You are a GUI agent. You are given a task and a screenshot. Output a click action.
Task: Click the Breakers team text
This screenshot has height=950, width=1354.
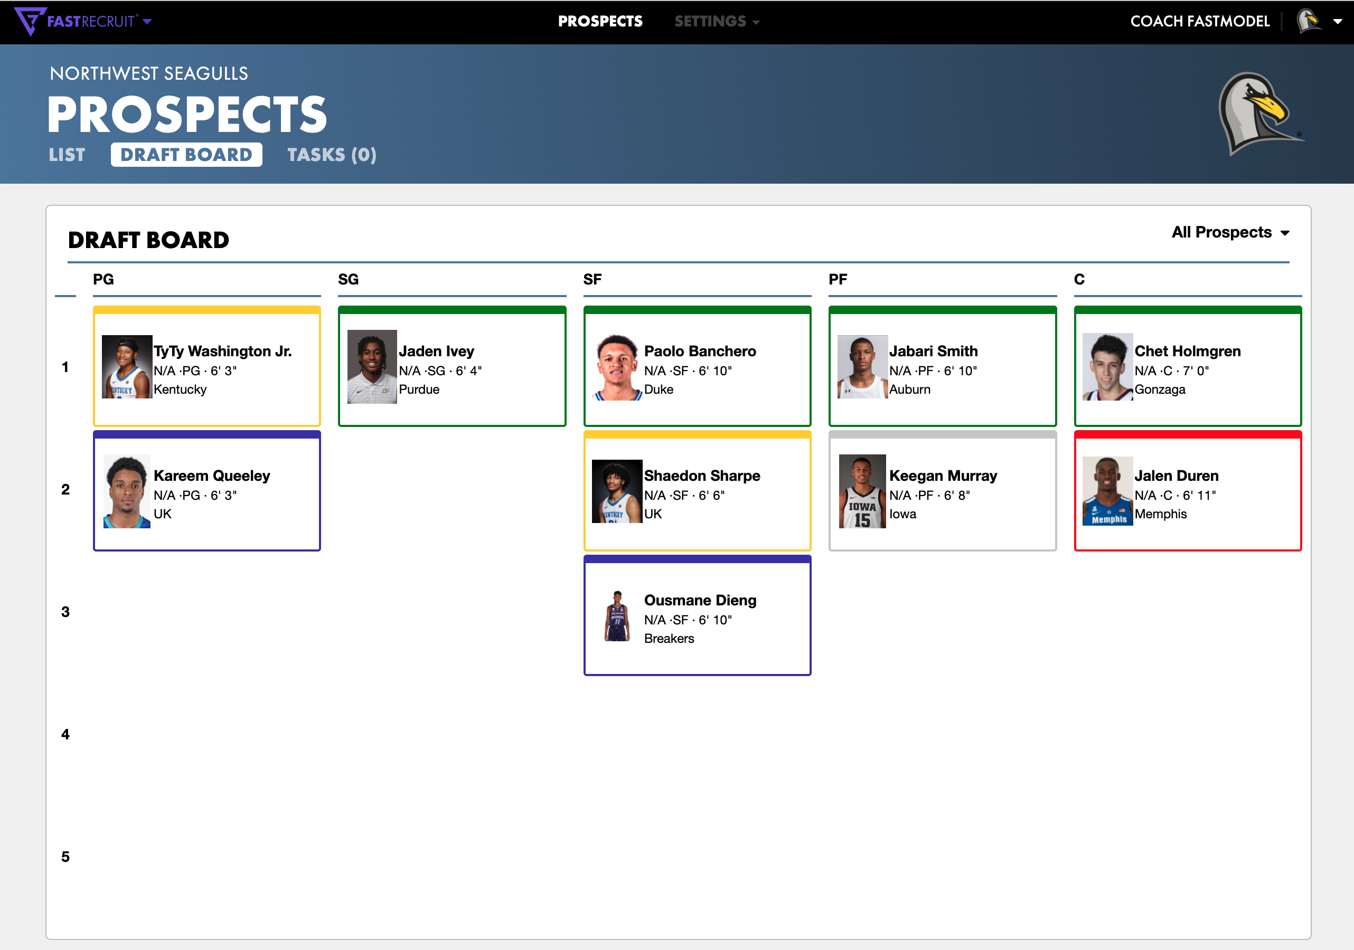coord(669,638)
